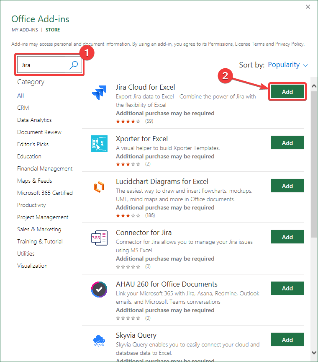
Task: Select the Utilities category
Action: [x=26, y=254]
